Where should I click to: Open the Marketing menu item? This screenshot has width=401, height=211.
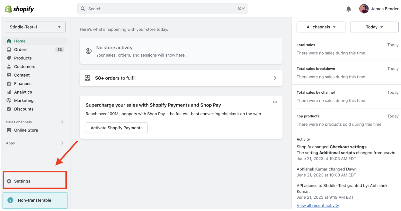point(35,101)
